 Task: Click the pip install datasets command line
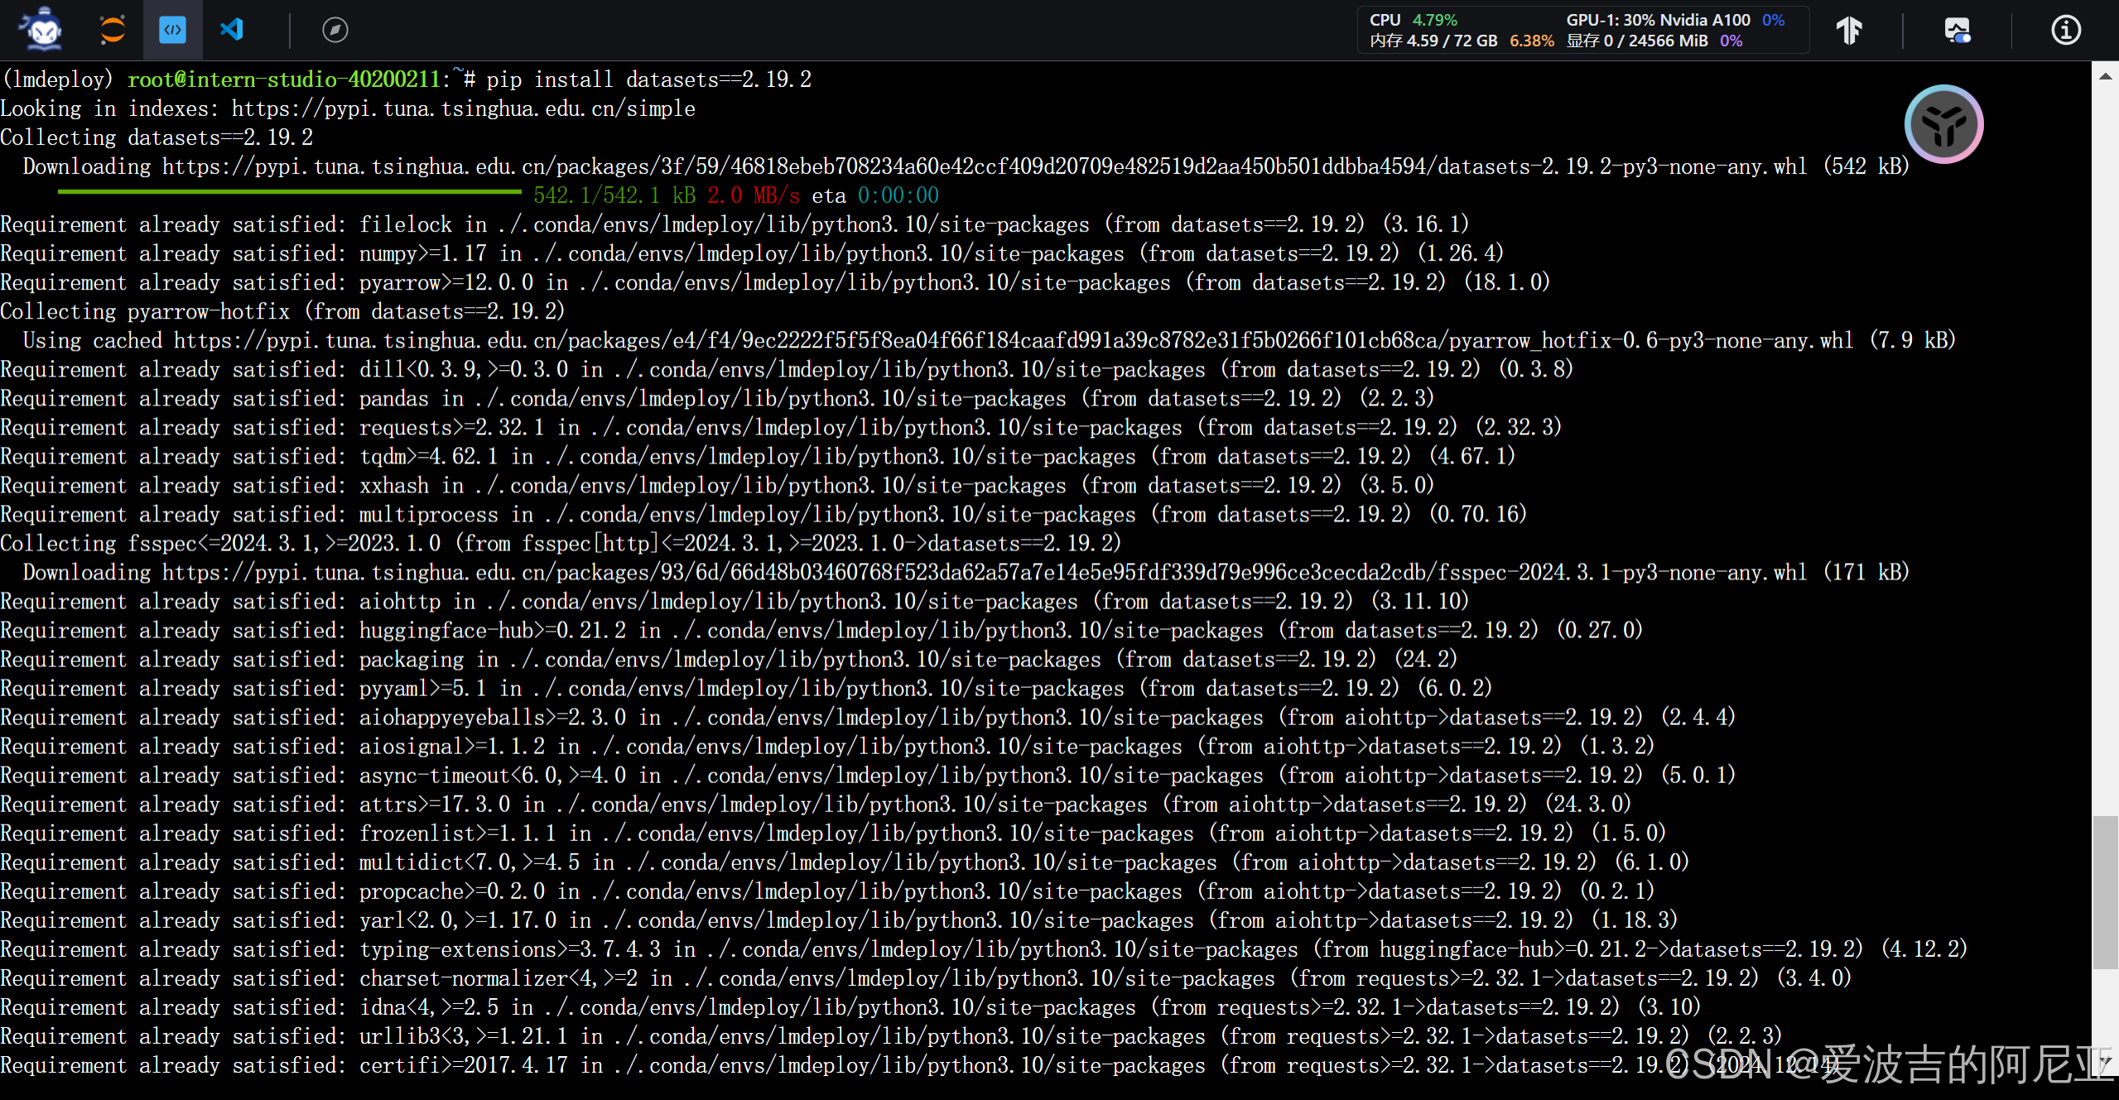tap(648, 79)
